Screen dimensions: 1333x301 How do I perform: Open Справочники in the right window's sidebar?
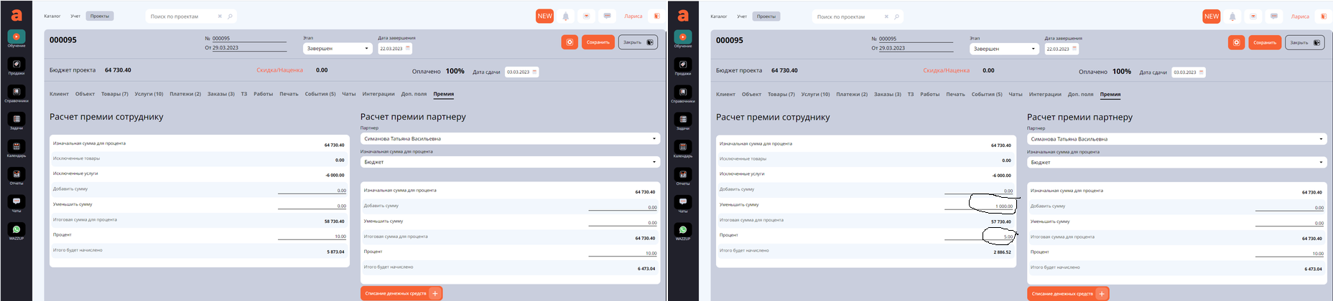[683, 92]
